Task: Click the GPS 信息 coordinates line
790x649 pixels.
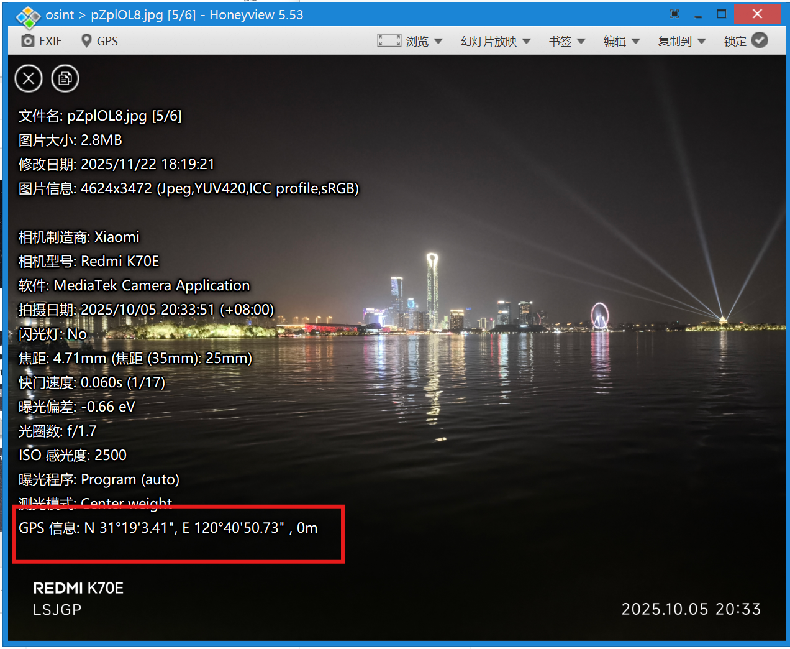Action: click(168, 528)
